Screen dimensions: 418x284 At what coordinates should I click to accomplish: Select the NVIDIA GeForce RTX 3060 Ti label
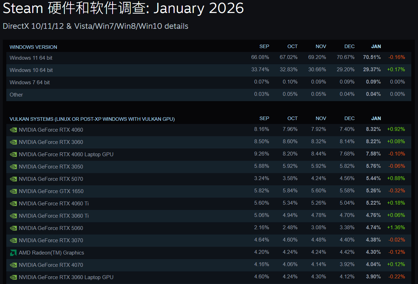point(54,216)
